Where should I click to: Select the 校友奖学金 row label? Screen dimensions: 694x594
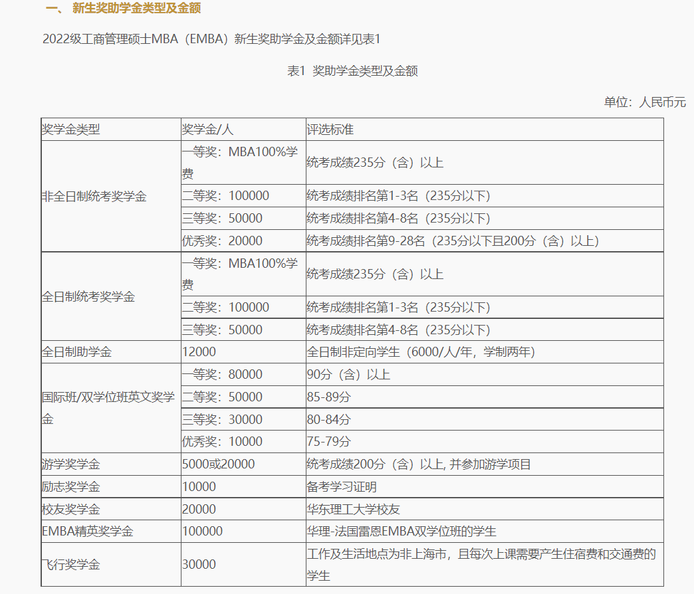click(71, 510)
